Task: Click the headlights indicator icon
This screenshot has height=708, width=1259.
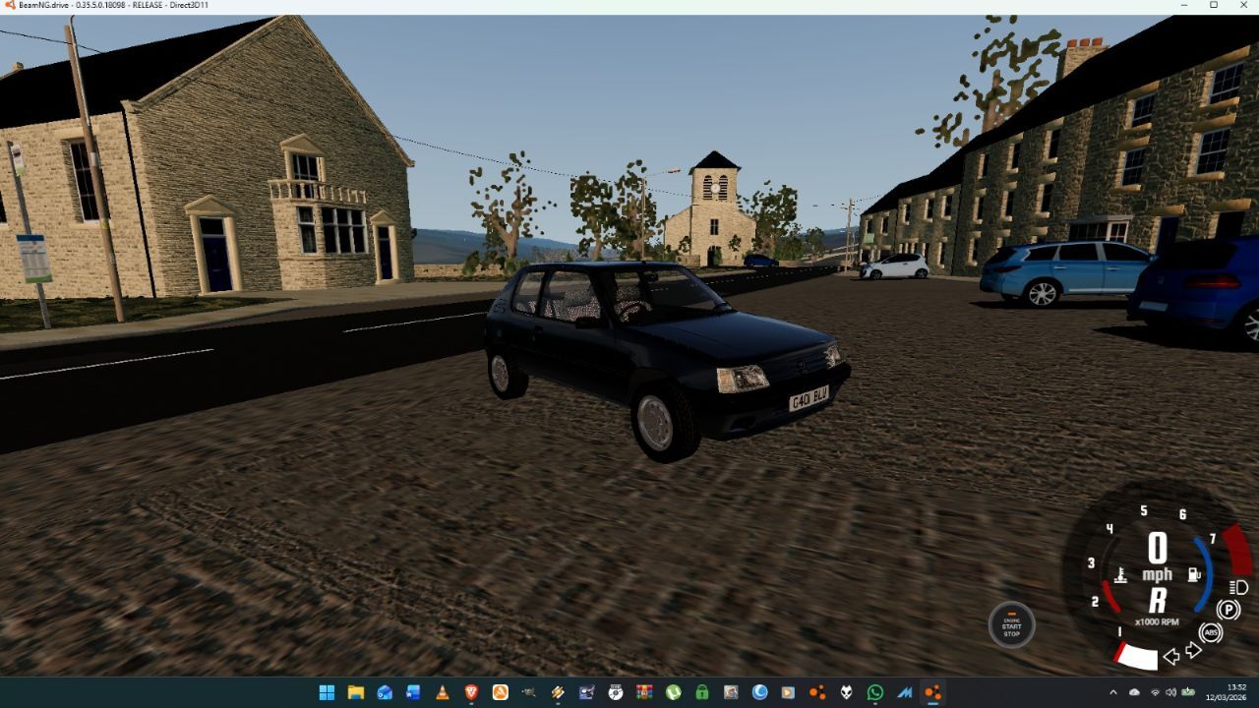Action: 1238,588
